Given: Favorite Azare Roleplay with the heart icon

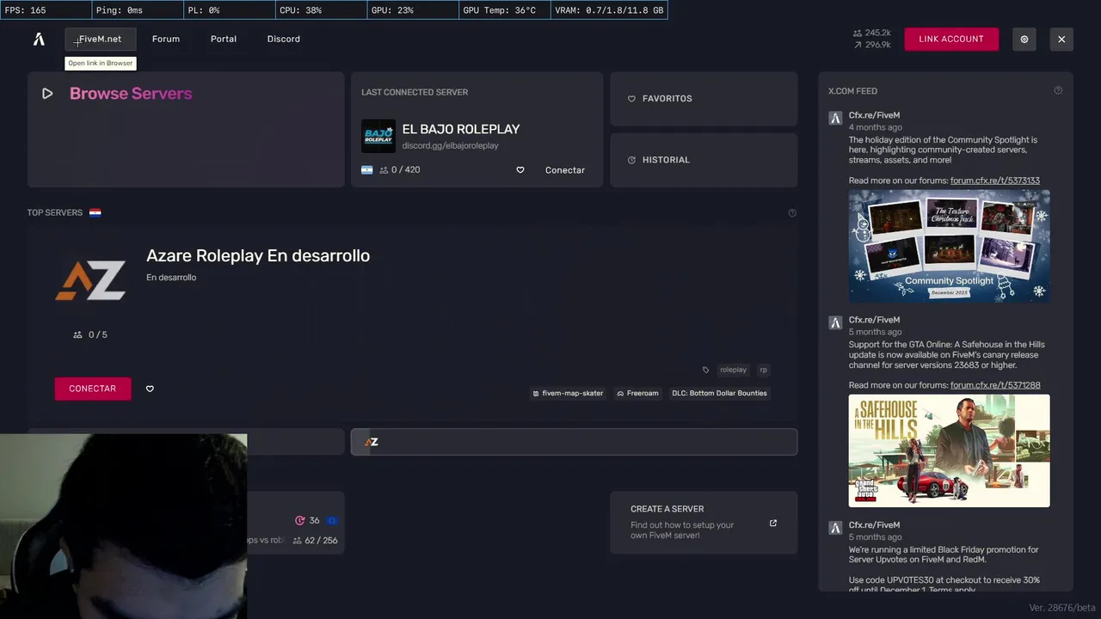Looking at the screenshot, I should pyautogui.click(x=150, y=389).
